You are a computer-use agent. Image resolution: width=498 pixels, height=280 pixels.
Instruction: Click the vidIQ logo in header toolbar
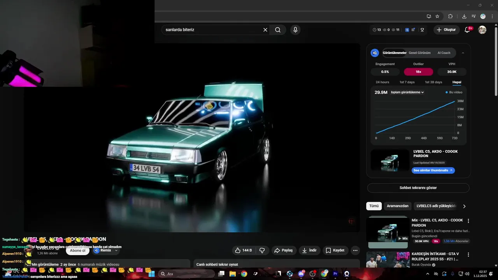[407, 30]
